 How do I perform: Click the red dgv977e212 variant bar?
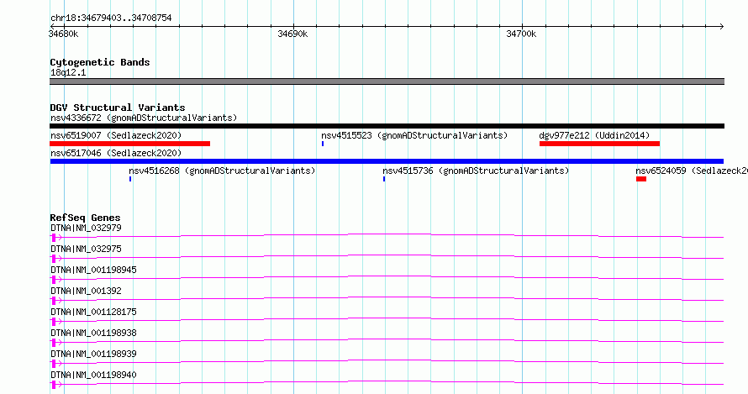point(599,144)
